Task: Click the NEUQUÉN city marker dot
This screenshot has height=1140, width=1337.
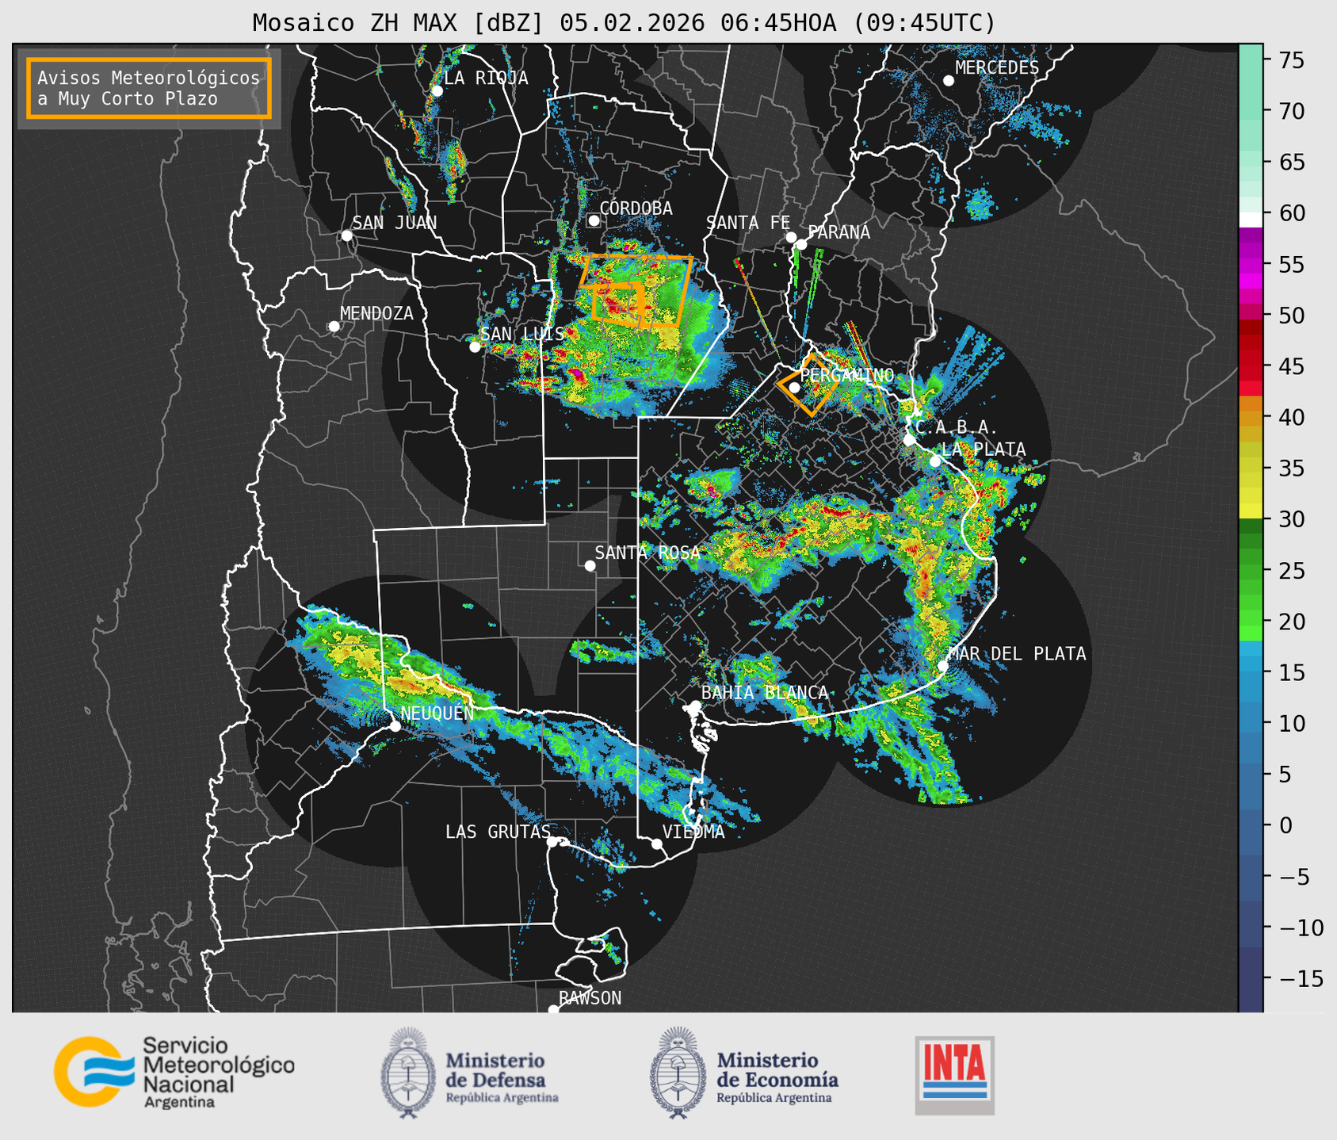Action: [395, 726]
